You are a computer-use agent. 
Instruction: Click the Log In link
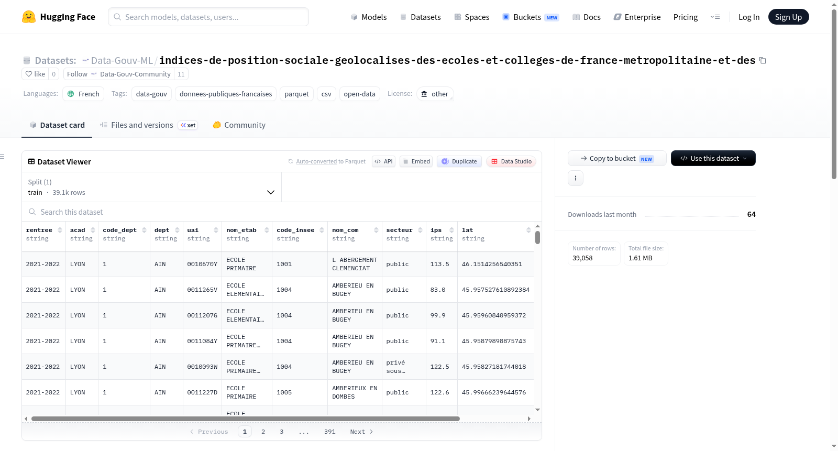[x=749, y=17]
